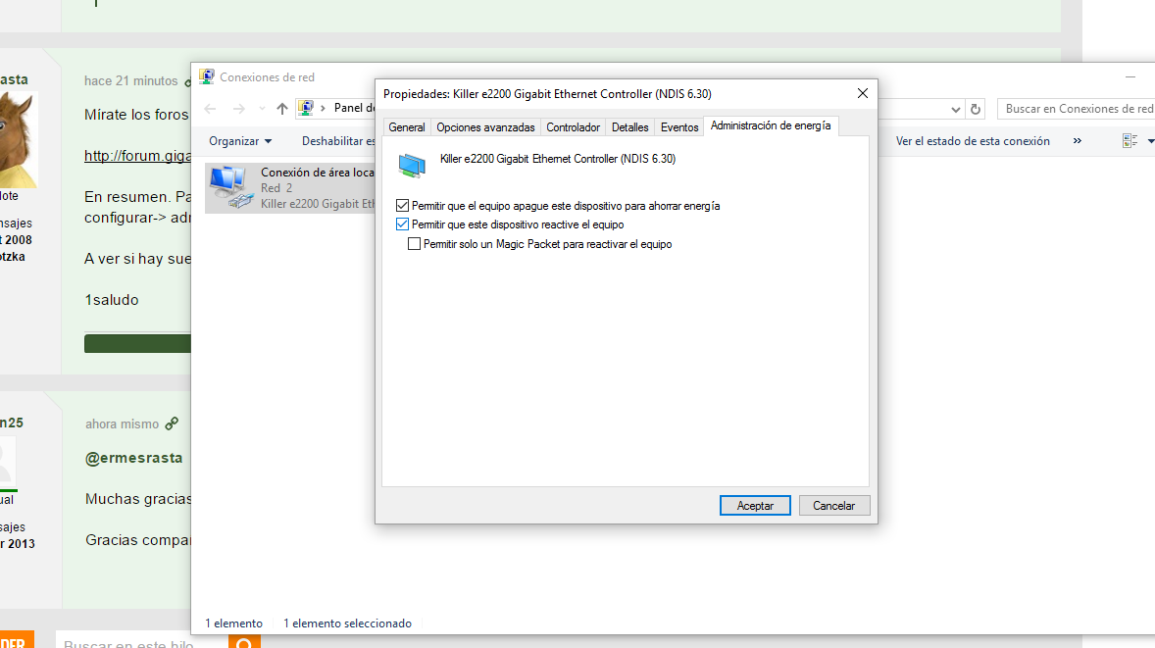
Task: Click the Conexiones de red window title icon
Action: coord(207,76)
